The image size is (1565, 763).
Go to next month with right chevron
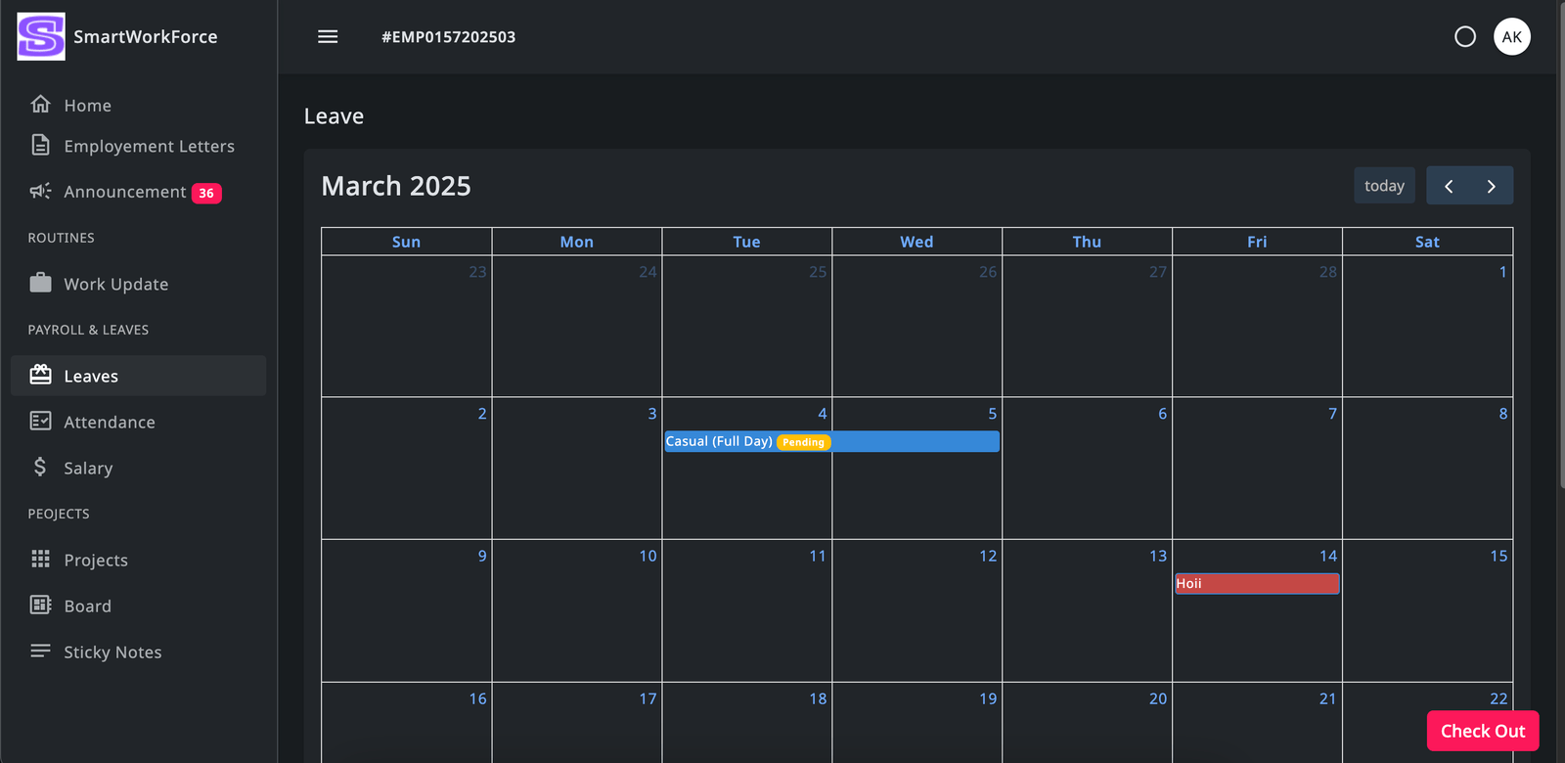point(1491,186)
